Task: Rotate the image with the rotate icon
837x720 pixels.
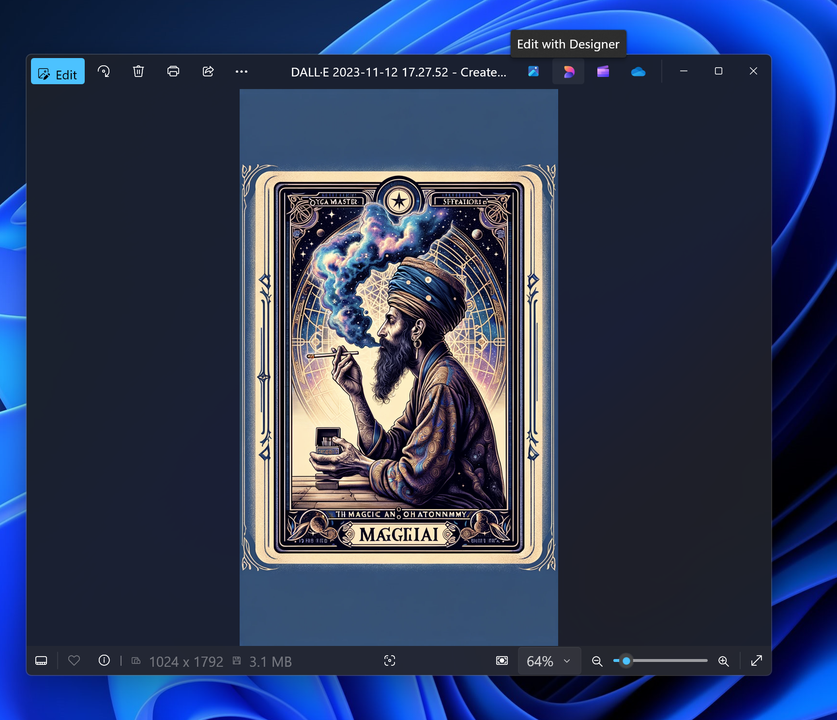Action: click(104, 72)
